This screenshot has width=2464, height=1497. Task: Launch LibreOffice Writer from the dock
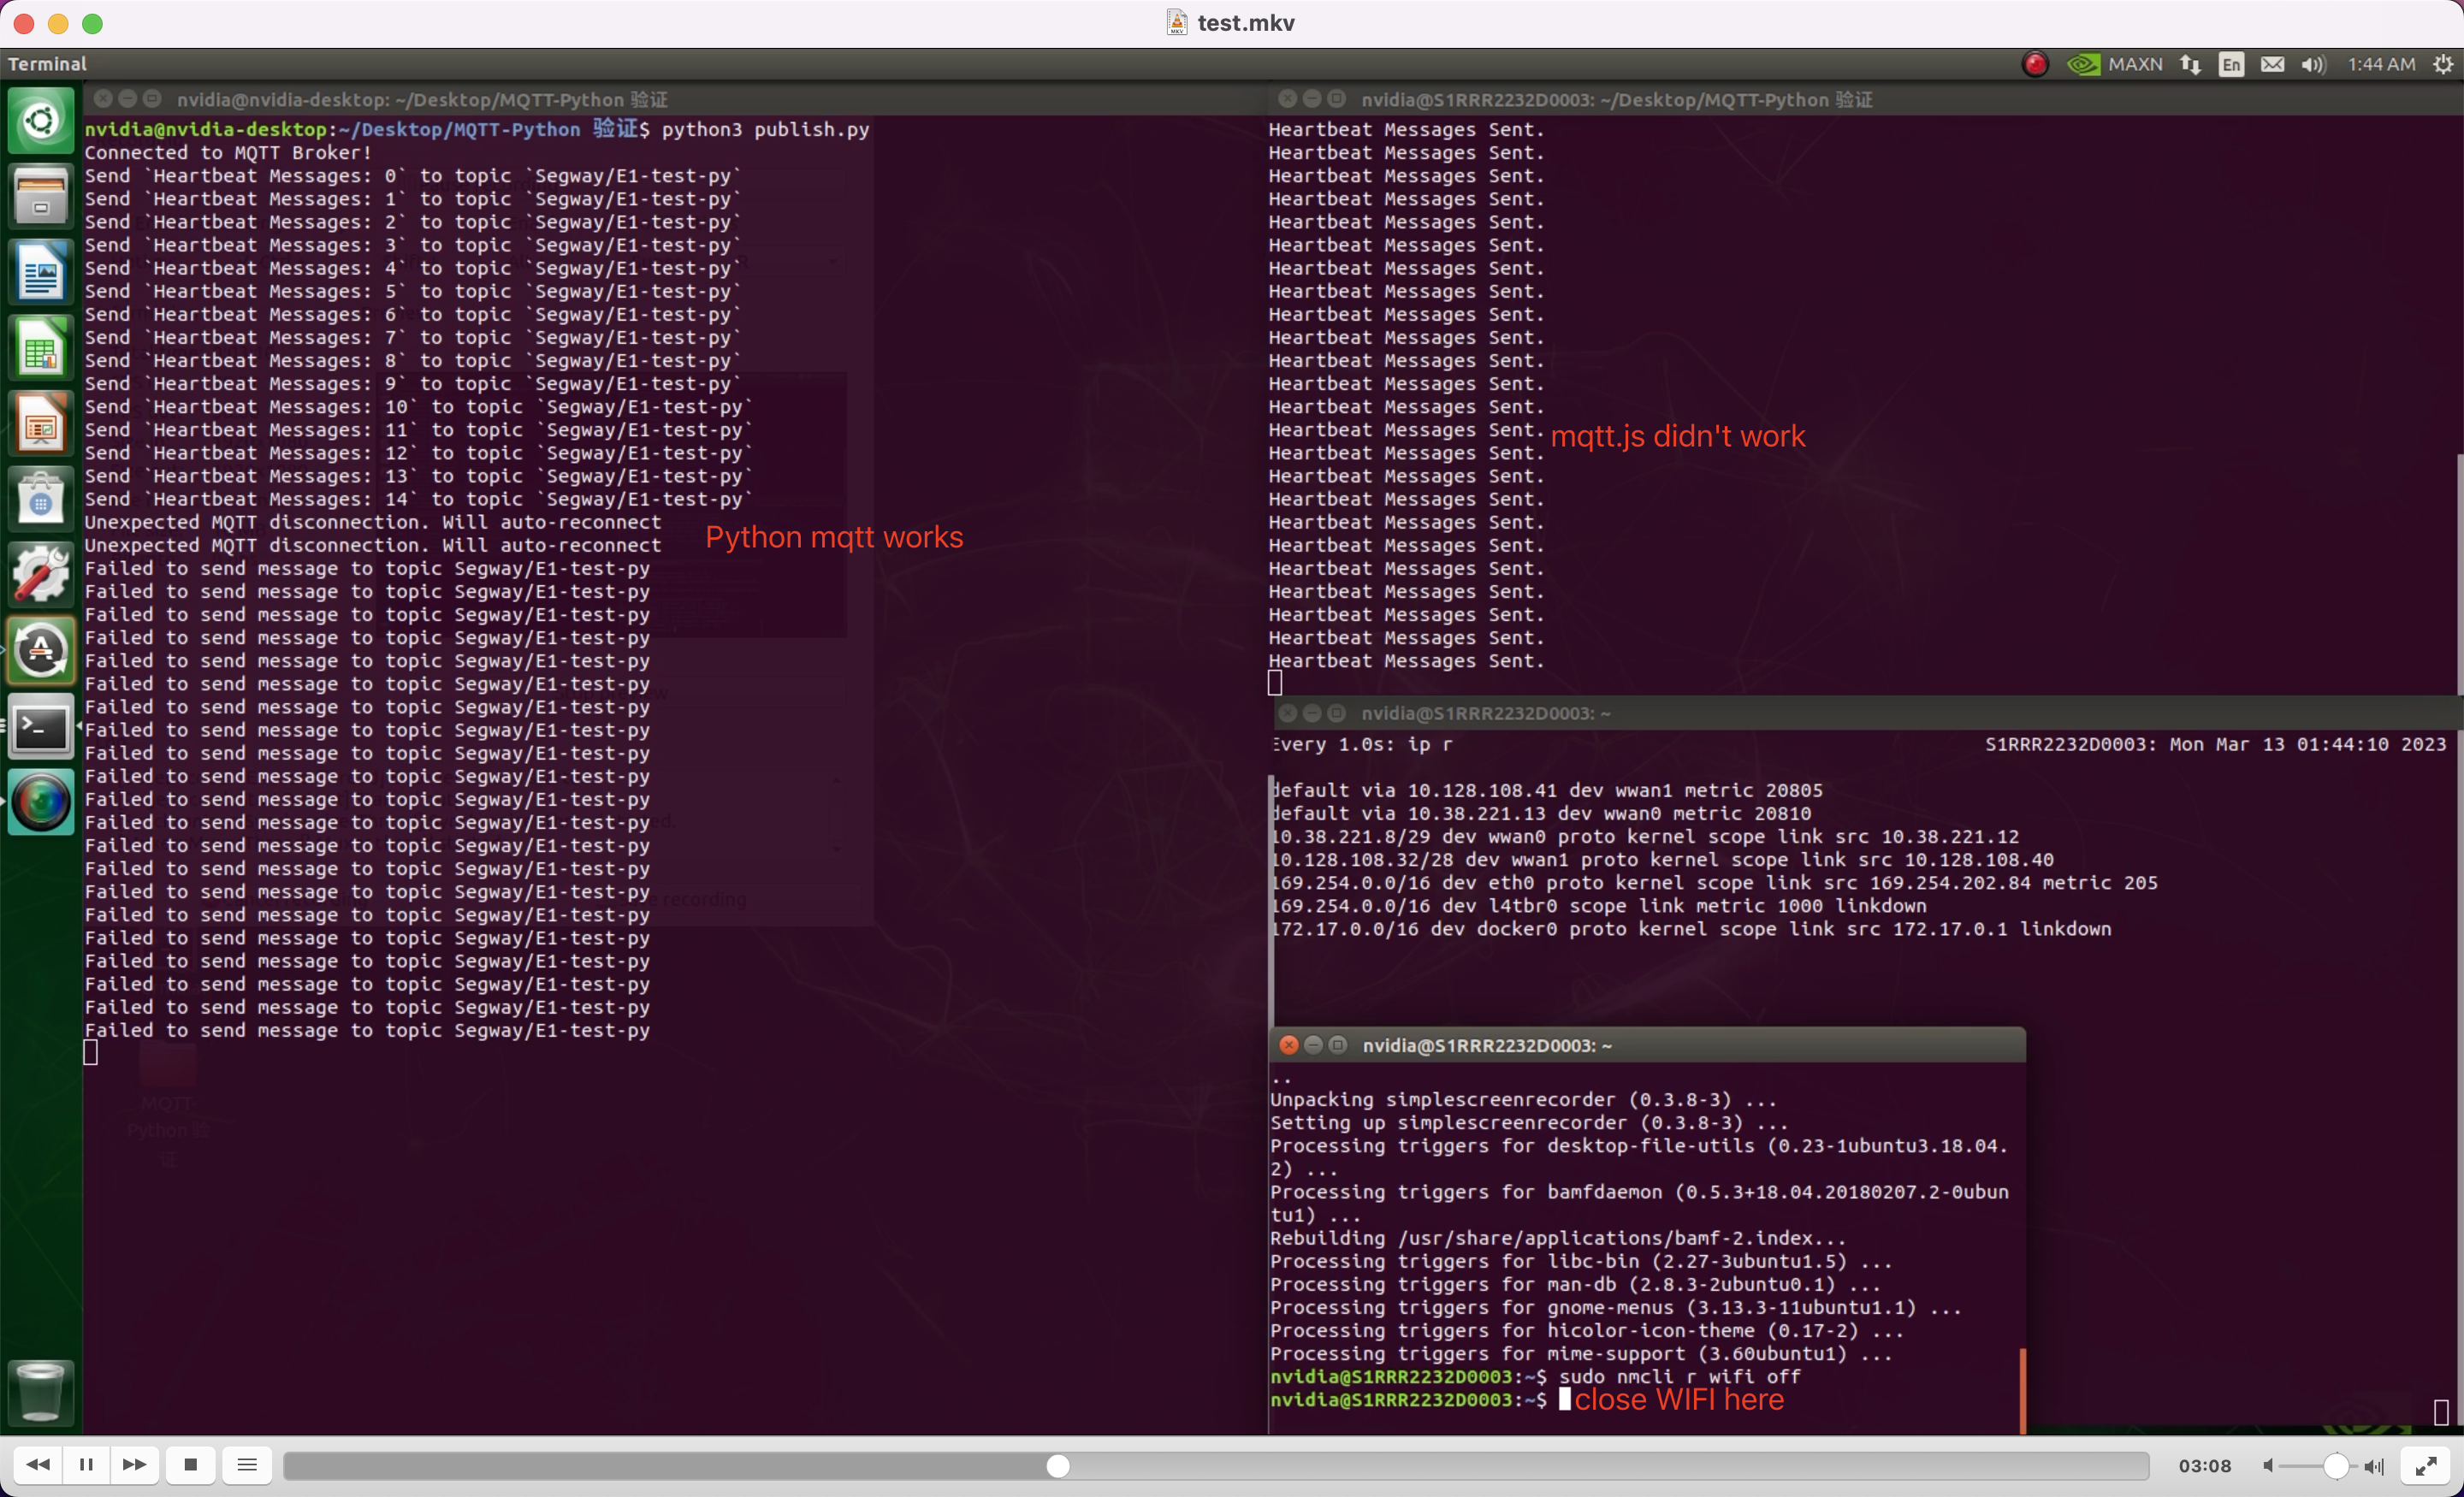(x=41, y=272)
